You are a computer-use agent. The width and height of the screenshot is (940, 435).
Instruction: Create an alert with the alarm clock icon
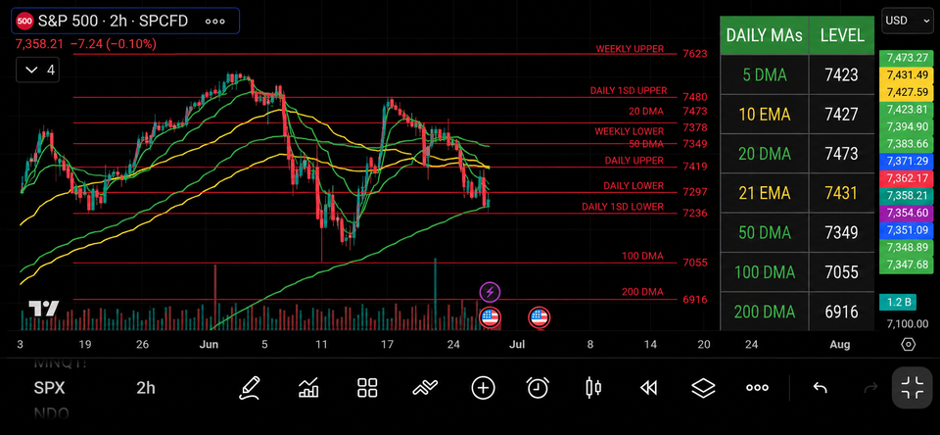click(538, 388)
